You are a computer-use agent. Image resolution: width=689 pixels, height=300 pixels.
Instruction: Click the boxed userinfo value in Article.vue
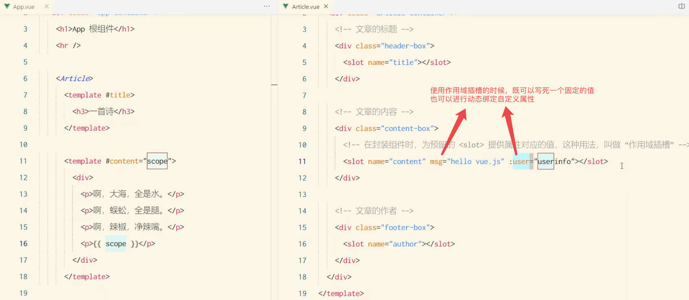point(546,162)
